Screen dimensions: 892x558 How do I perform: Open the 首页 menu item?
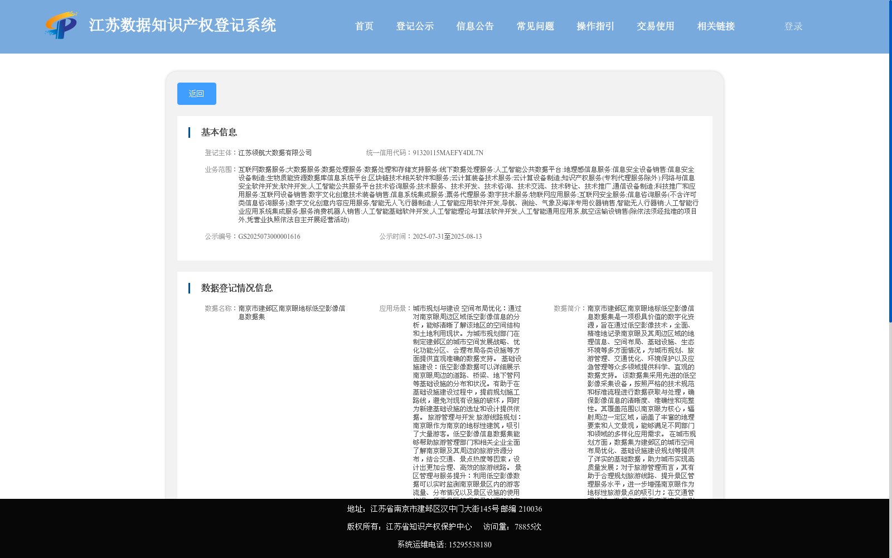coord(365,26)
